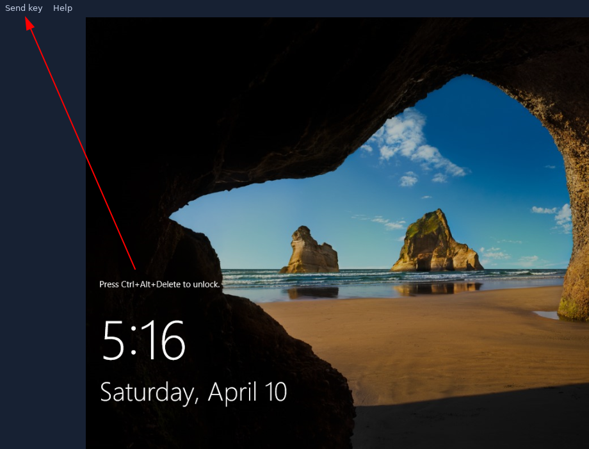Click the "Saturday, April 10" date text
This screenshot has height=449, width=589.
pyautogui.click(x=193, y=392)
